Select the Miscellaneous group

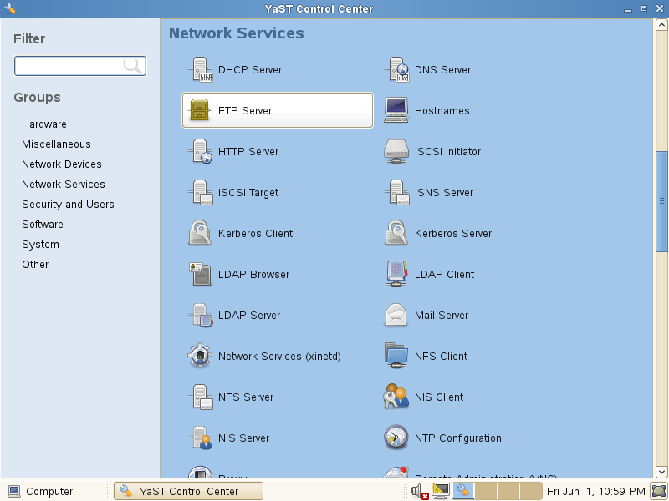[56, 144]
